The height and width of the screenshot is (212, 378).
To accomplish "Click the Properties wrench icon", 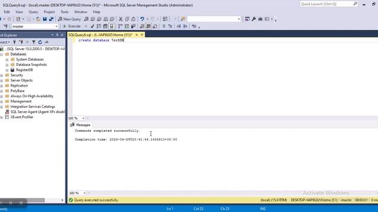I will (x=253, y=19).
